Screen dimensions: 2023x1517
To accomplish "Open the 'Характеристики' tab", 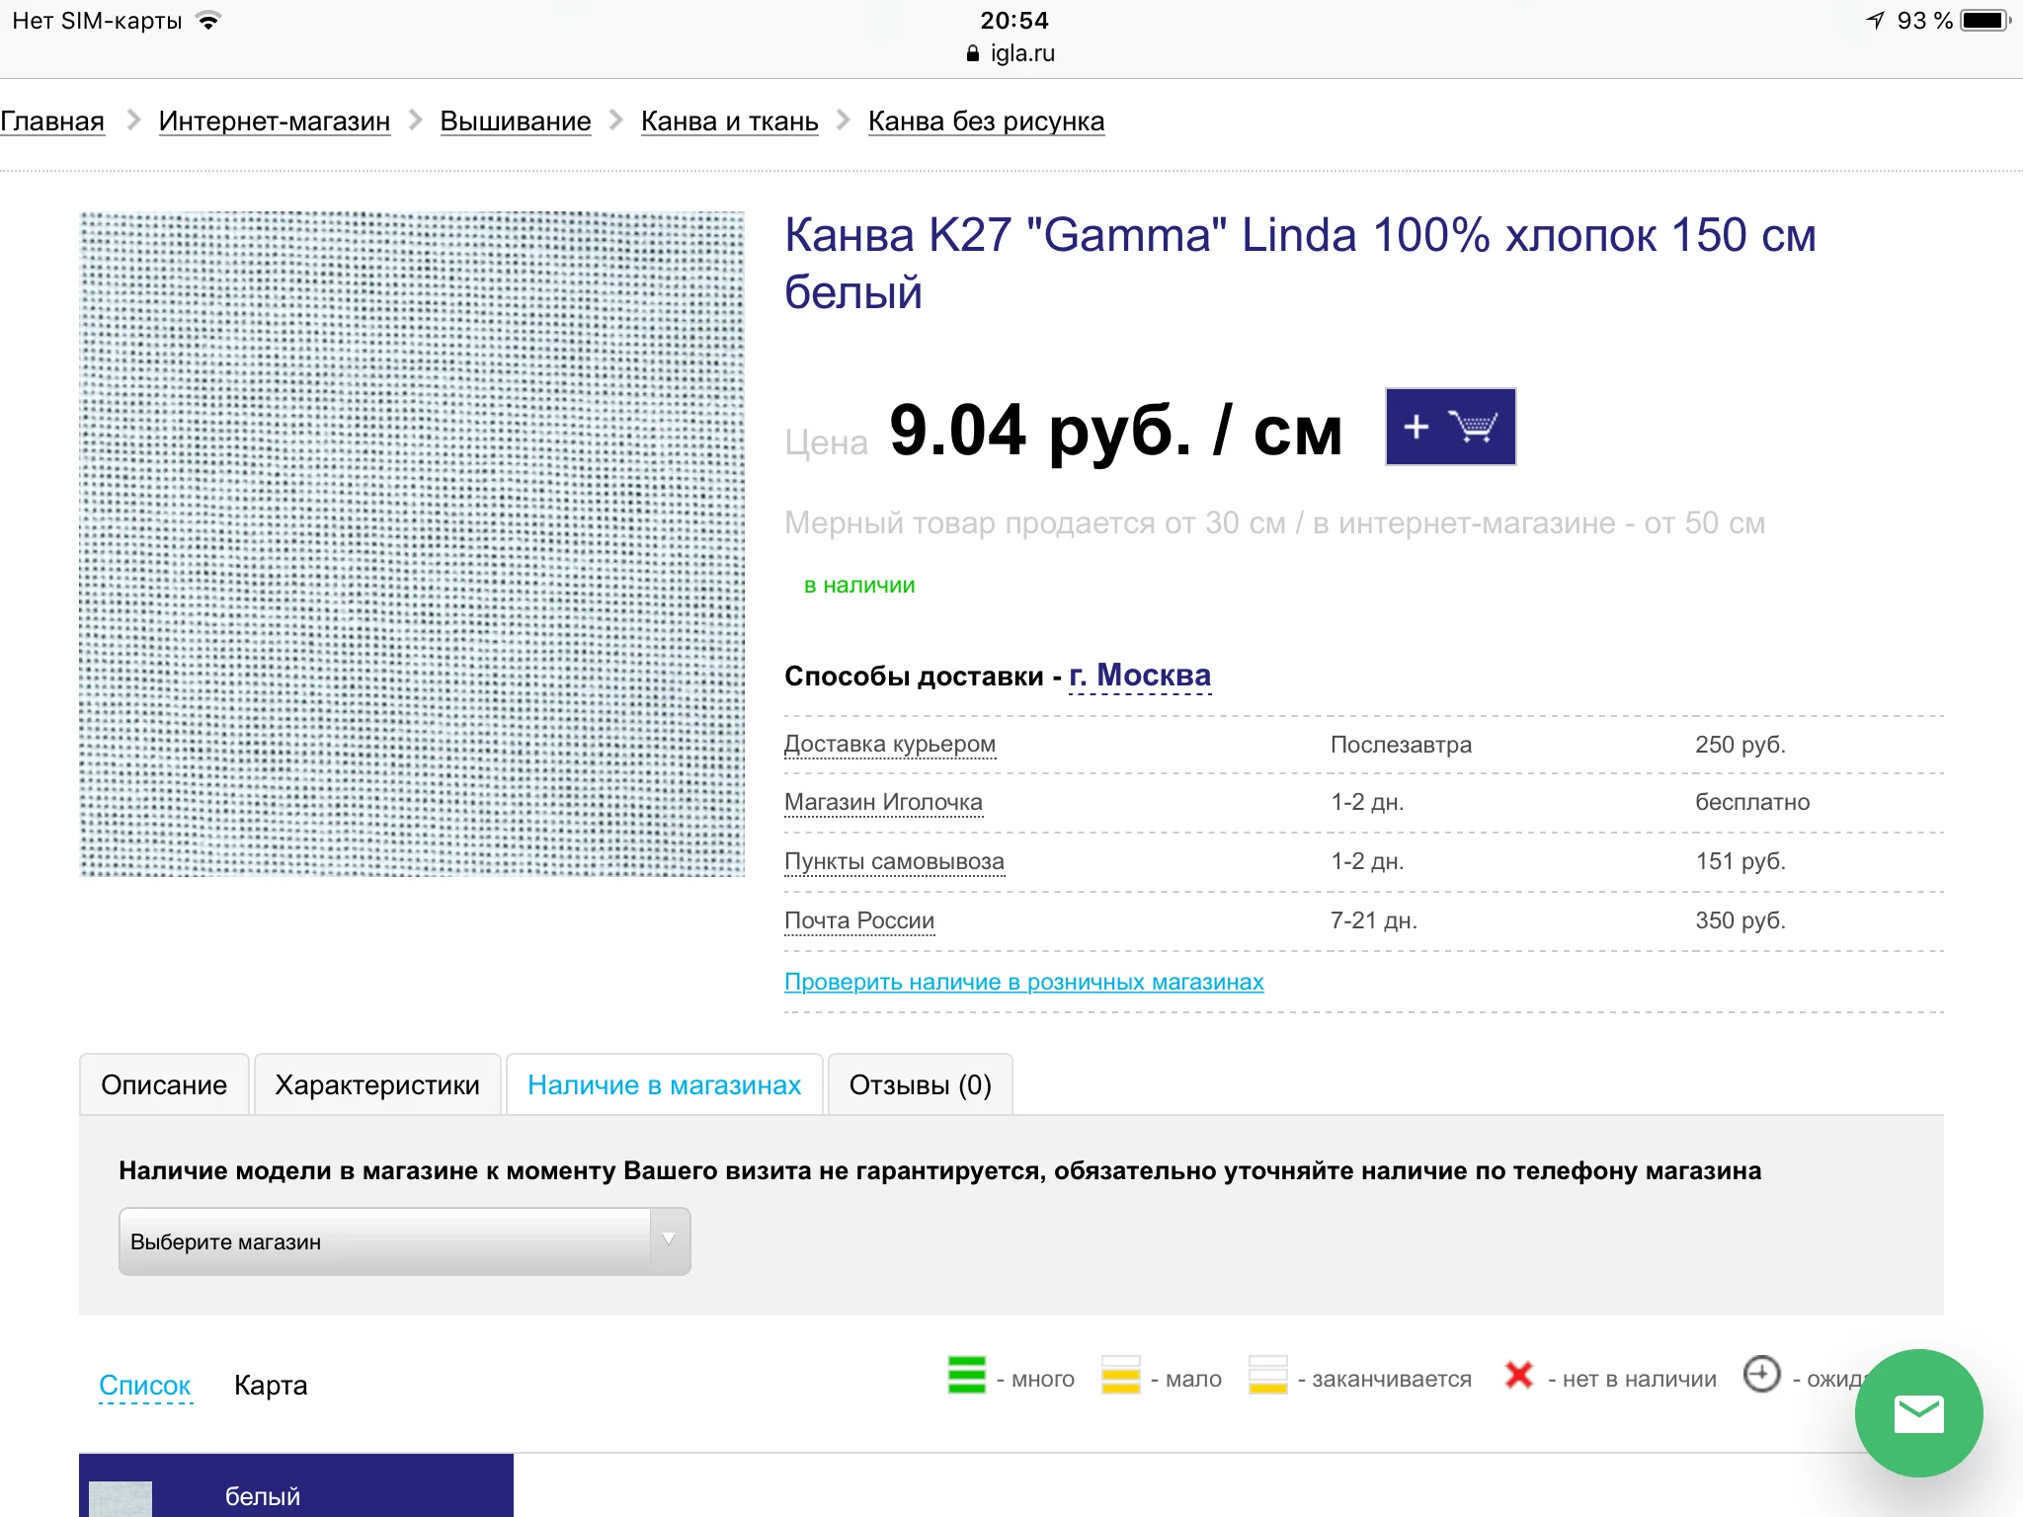I will (x=377, y=1084).
